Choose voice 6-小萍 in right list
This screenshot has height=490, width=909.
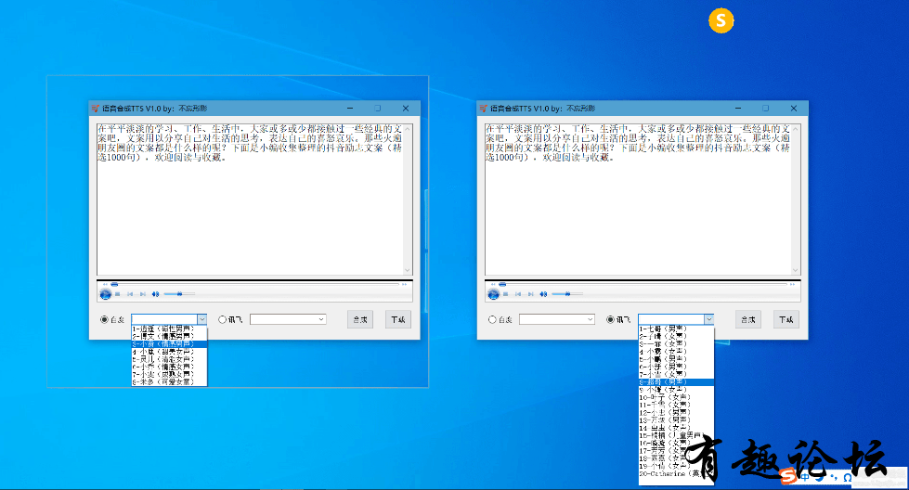[x=676, y=367]
